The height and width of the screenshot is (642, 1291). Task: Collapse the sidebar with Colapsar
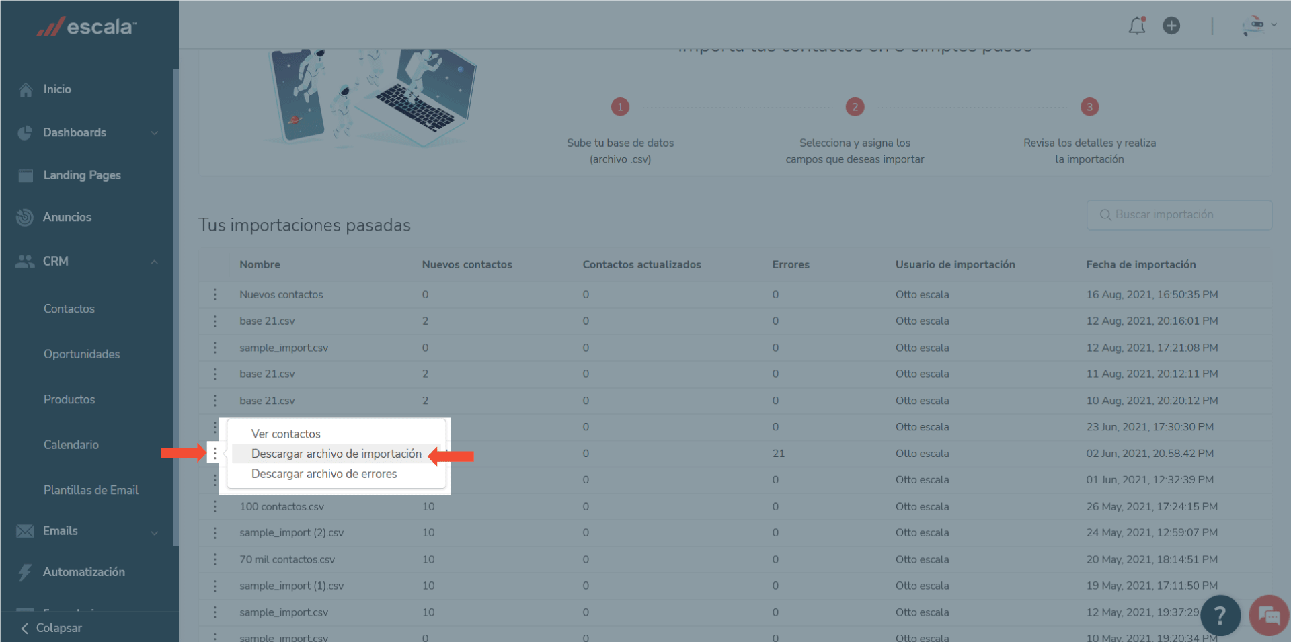[52, 628]
